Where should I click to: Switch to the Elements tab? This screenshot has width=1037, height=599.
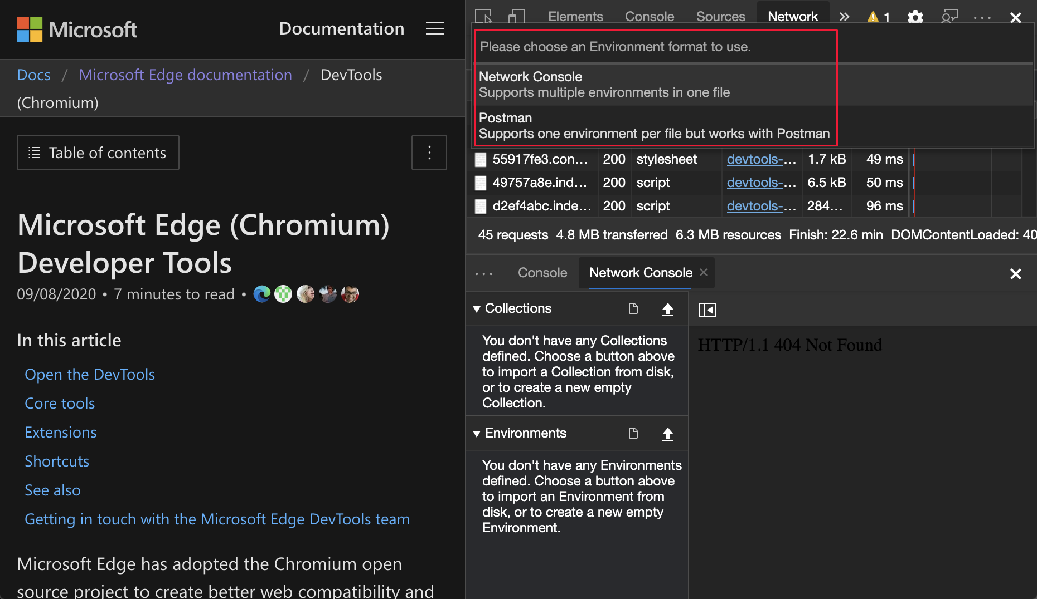[x=575, y=17]
